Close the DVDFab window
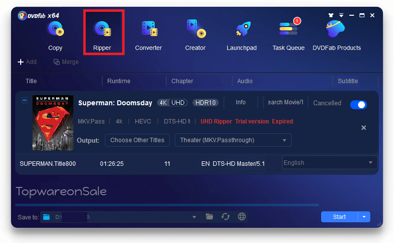Image resolution: width=394 pixels, height=243 pixels. pos(372,15)
